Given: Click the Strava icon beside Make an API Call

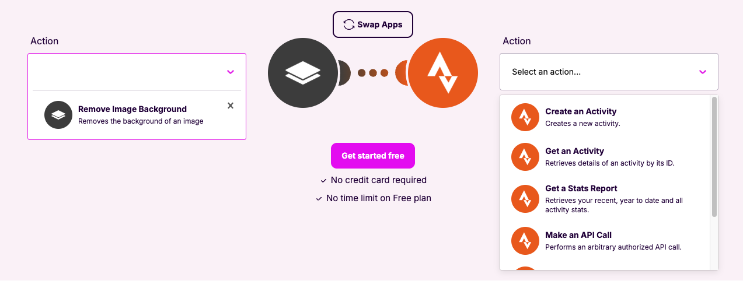Looking at the screenshot, I should (x=524, y=241).
